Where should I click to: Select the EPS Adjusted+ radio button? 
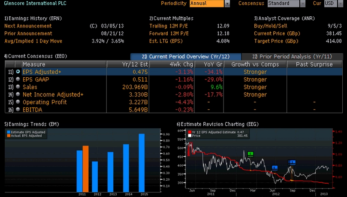click(x=18, y=72)
